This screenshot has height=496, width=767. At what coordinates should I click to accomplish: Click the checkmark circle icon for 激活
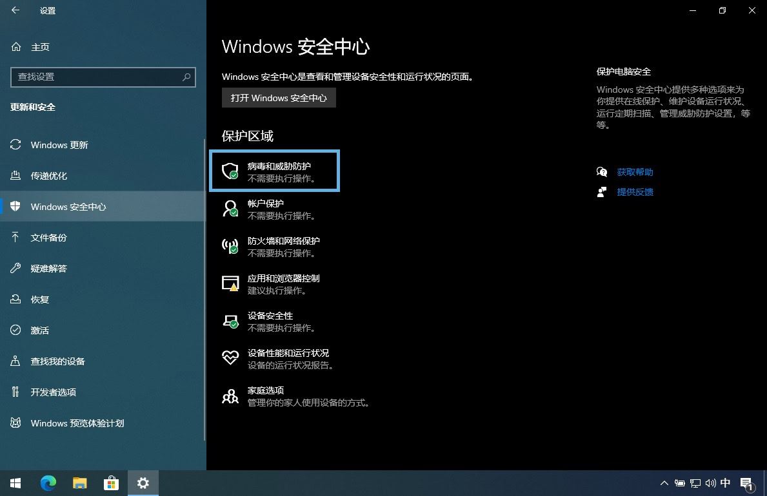[x=15, y=330]
